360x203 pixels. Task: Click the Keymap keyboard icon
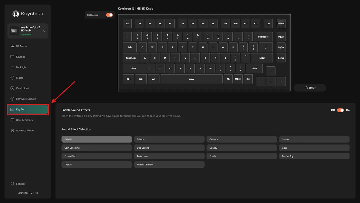pyautogui.click(x=12, y=57)
